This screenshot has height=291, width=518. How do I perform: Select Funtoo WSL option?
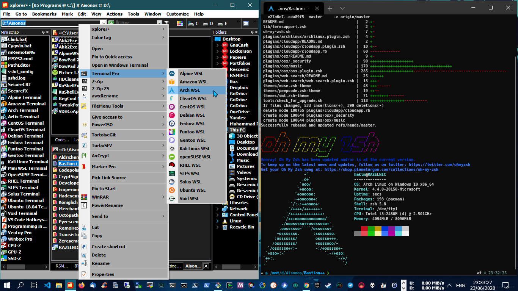point(196,132)
